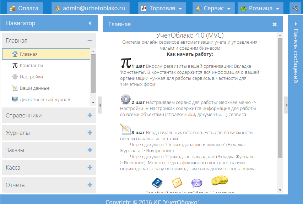The width and height of the screenshot is (303, 204).
Task: Click the user icon beside admin@uchetoblako.ru
Action: [x=57, y=9]
